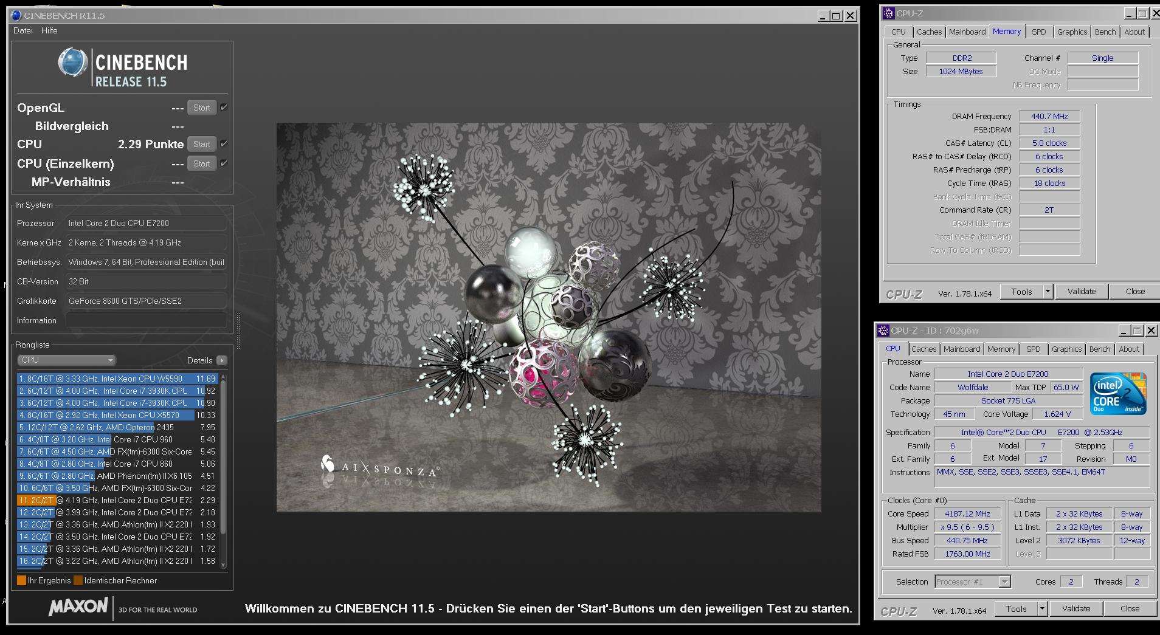Viewport: 1160px width, 635px height.
Task: Select Bench tab in upper CPU-Z window
Action: (1105, 32)
